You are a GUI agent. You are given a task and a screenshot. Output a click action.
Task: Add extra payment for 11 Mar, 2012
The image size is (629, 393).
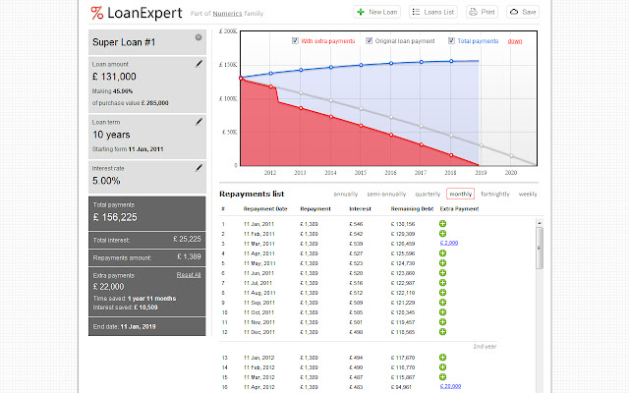pyautogui.click(x=442, y=377)
